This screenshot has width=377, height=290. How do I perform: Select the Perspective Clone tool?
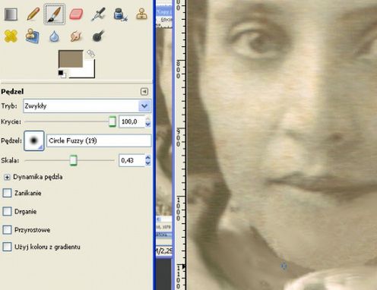[x=32, y=36]
